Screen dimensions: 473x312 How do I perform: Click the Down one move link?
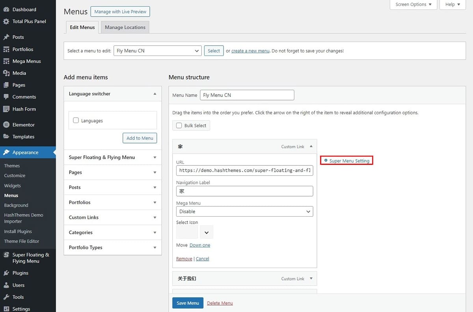tap(200, 245)
